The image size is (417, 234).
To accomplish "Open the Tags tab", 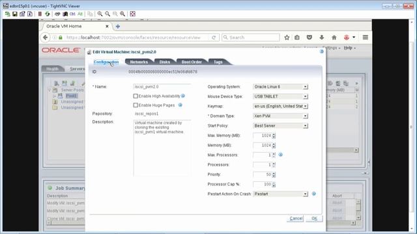I will click(x=218, y=62).
